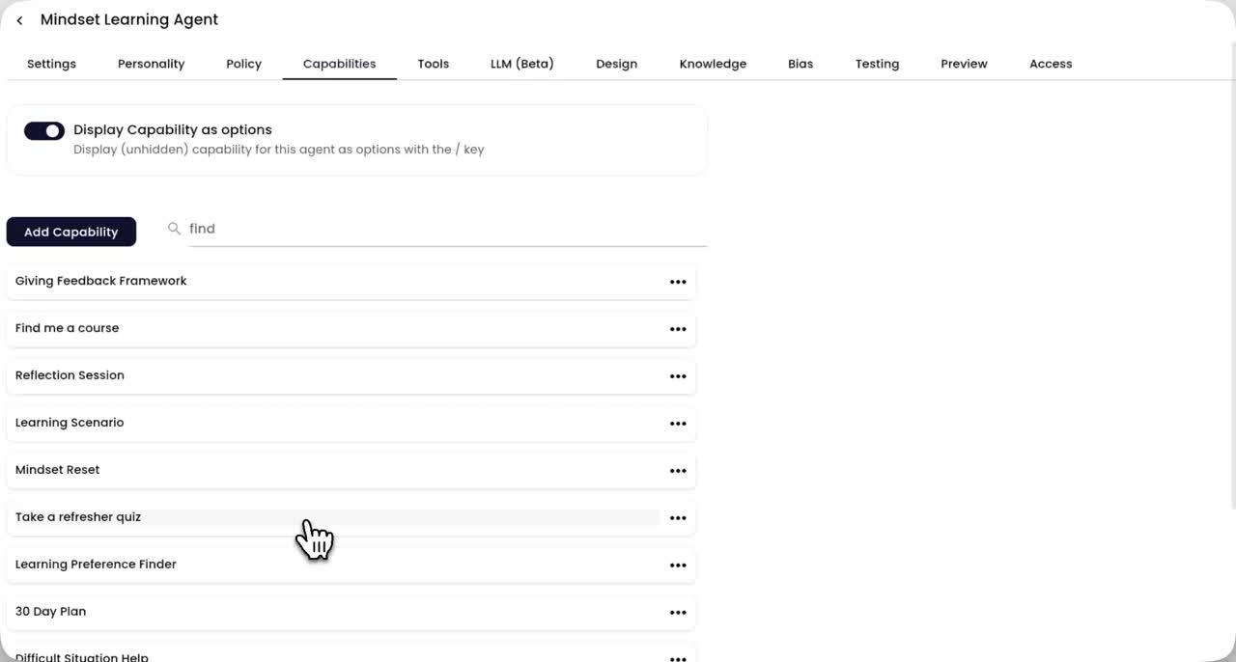The width and height of the screenshot is (1236, 662).
Task: Switch to the Knowledge tab
Action: [x=713, y=64]
